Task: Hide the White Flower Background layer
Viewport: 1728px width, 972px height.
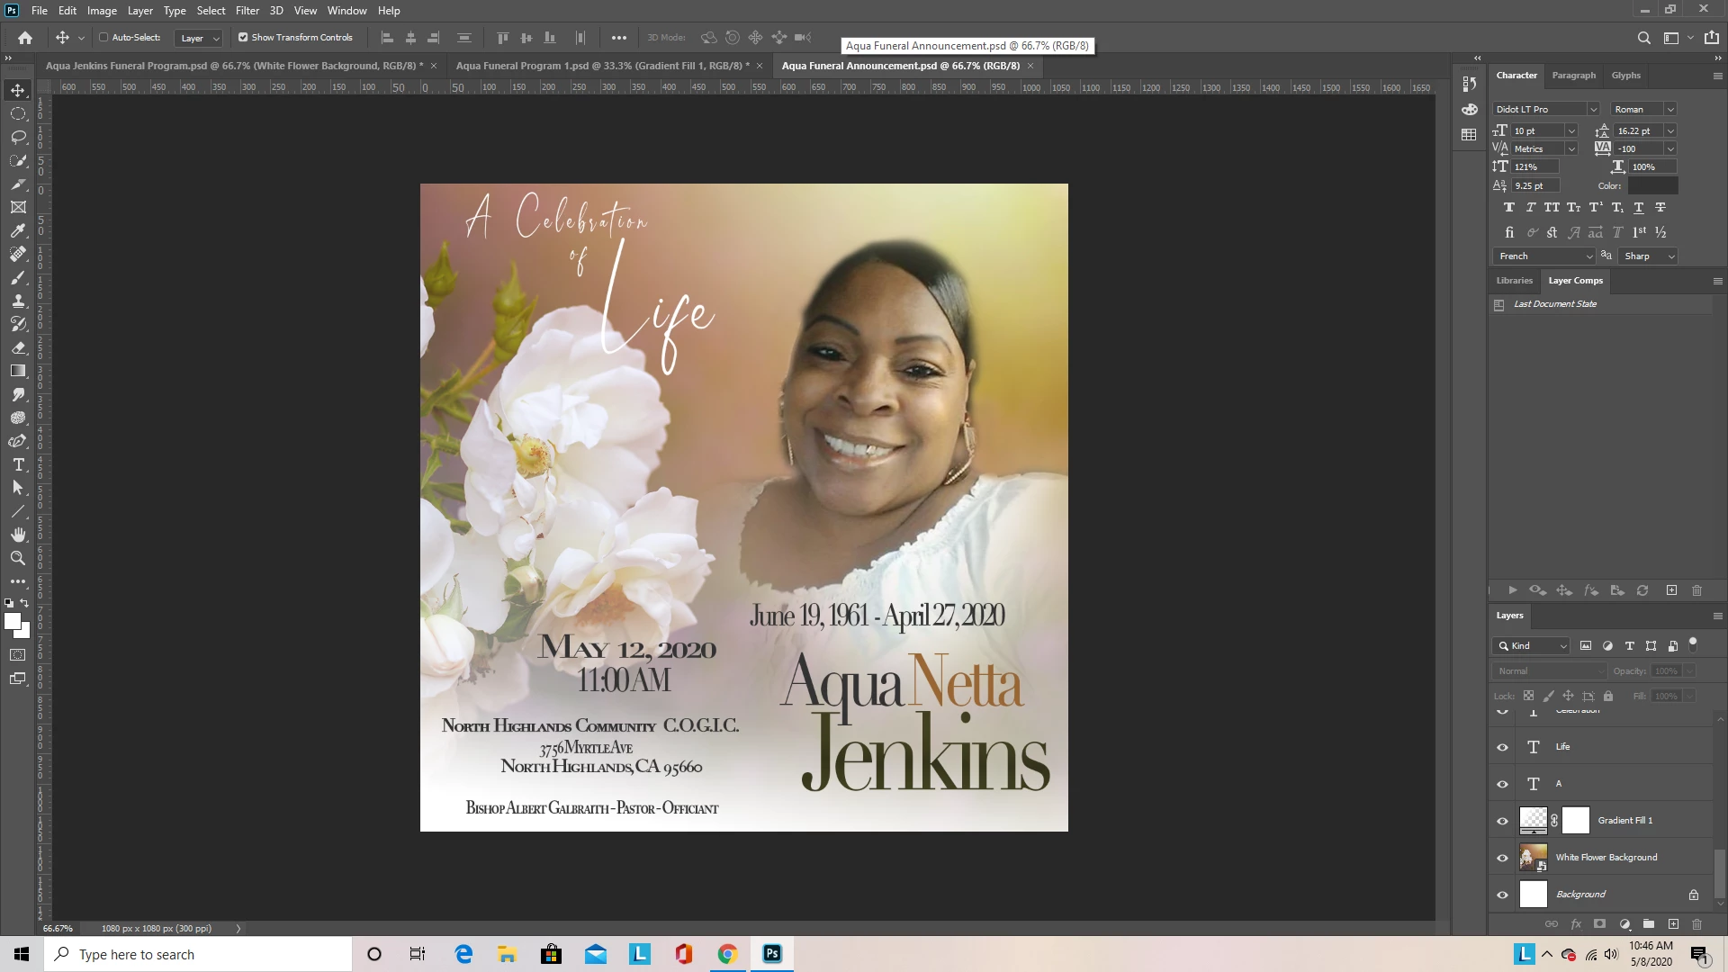Action: (1502, 858)
